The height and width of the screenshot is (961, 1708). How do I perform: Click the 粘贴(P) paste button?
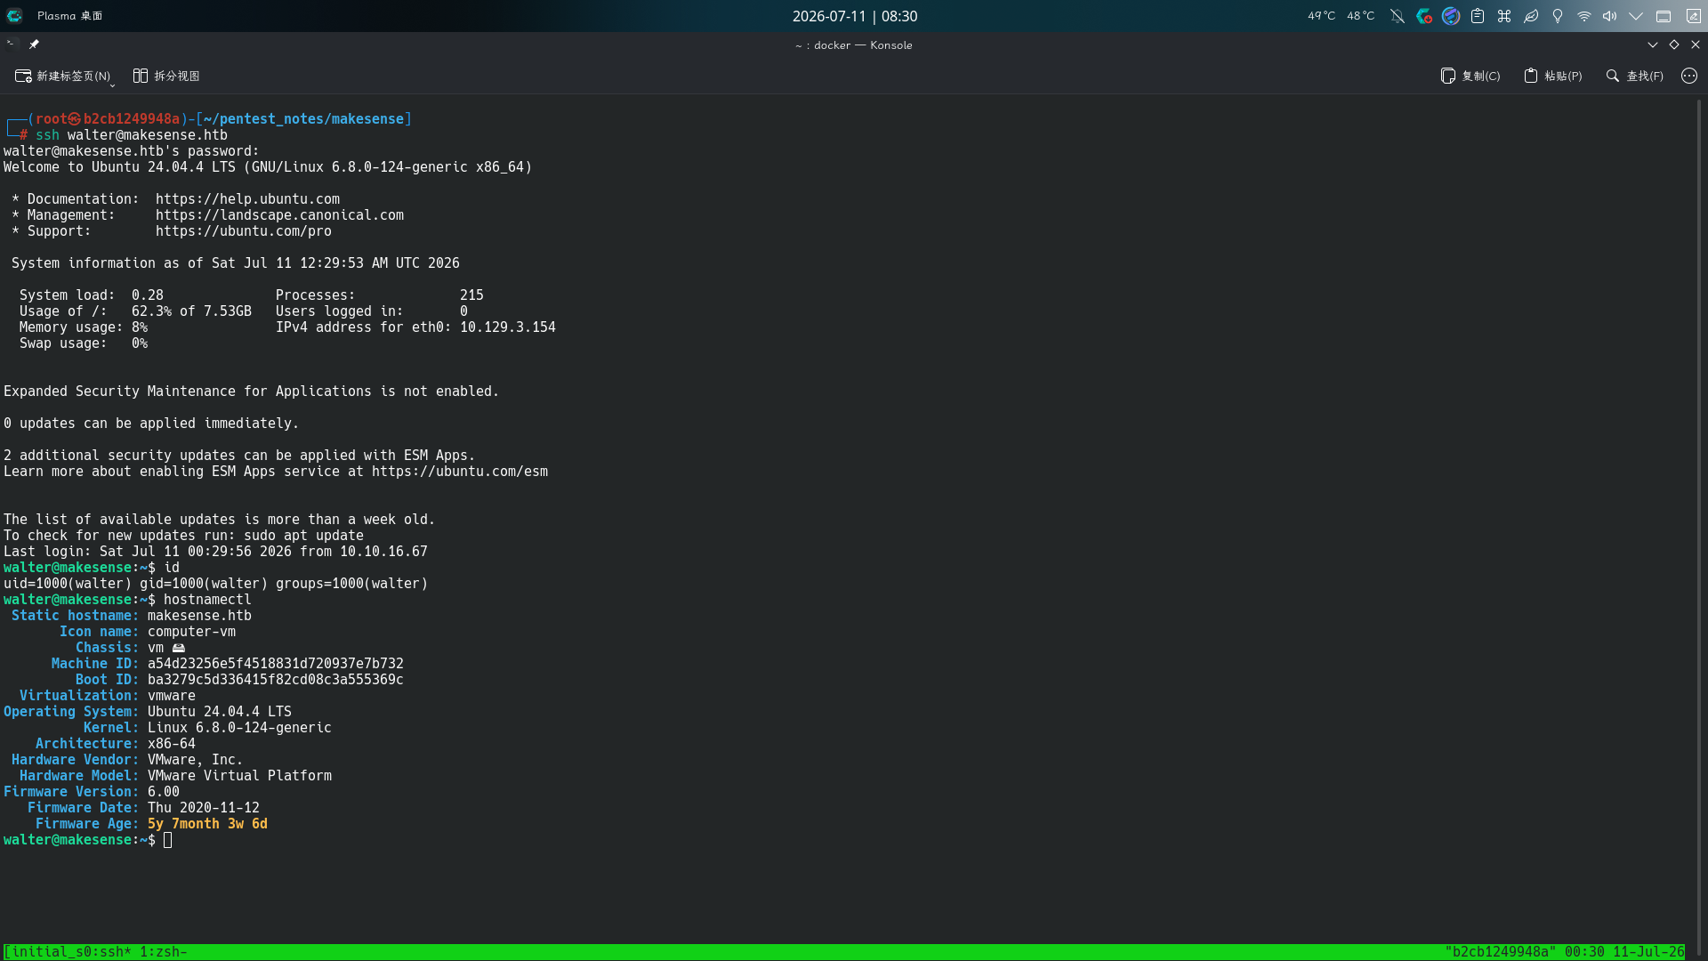click(x=1553, y=76)
